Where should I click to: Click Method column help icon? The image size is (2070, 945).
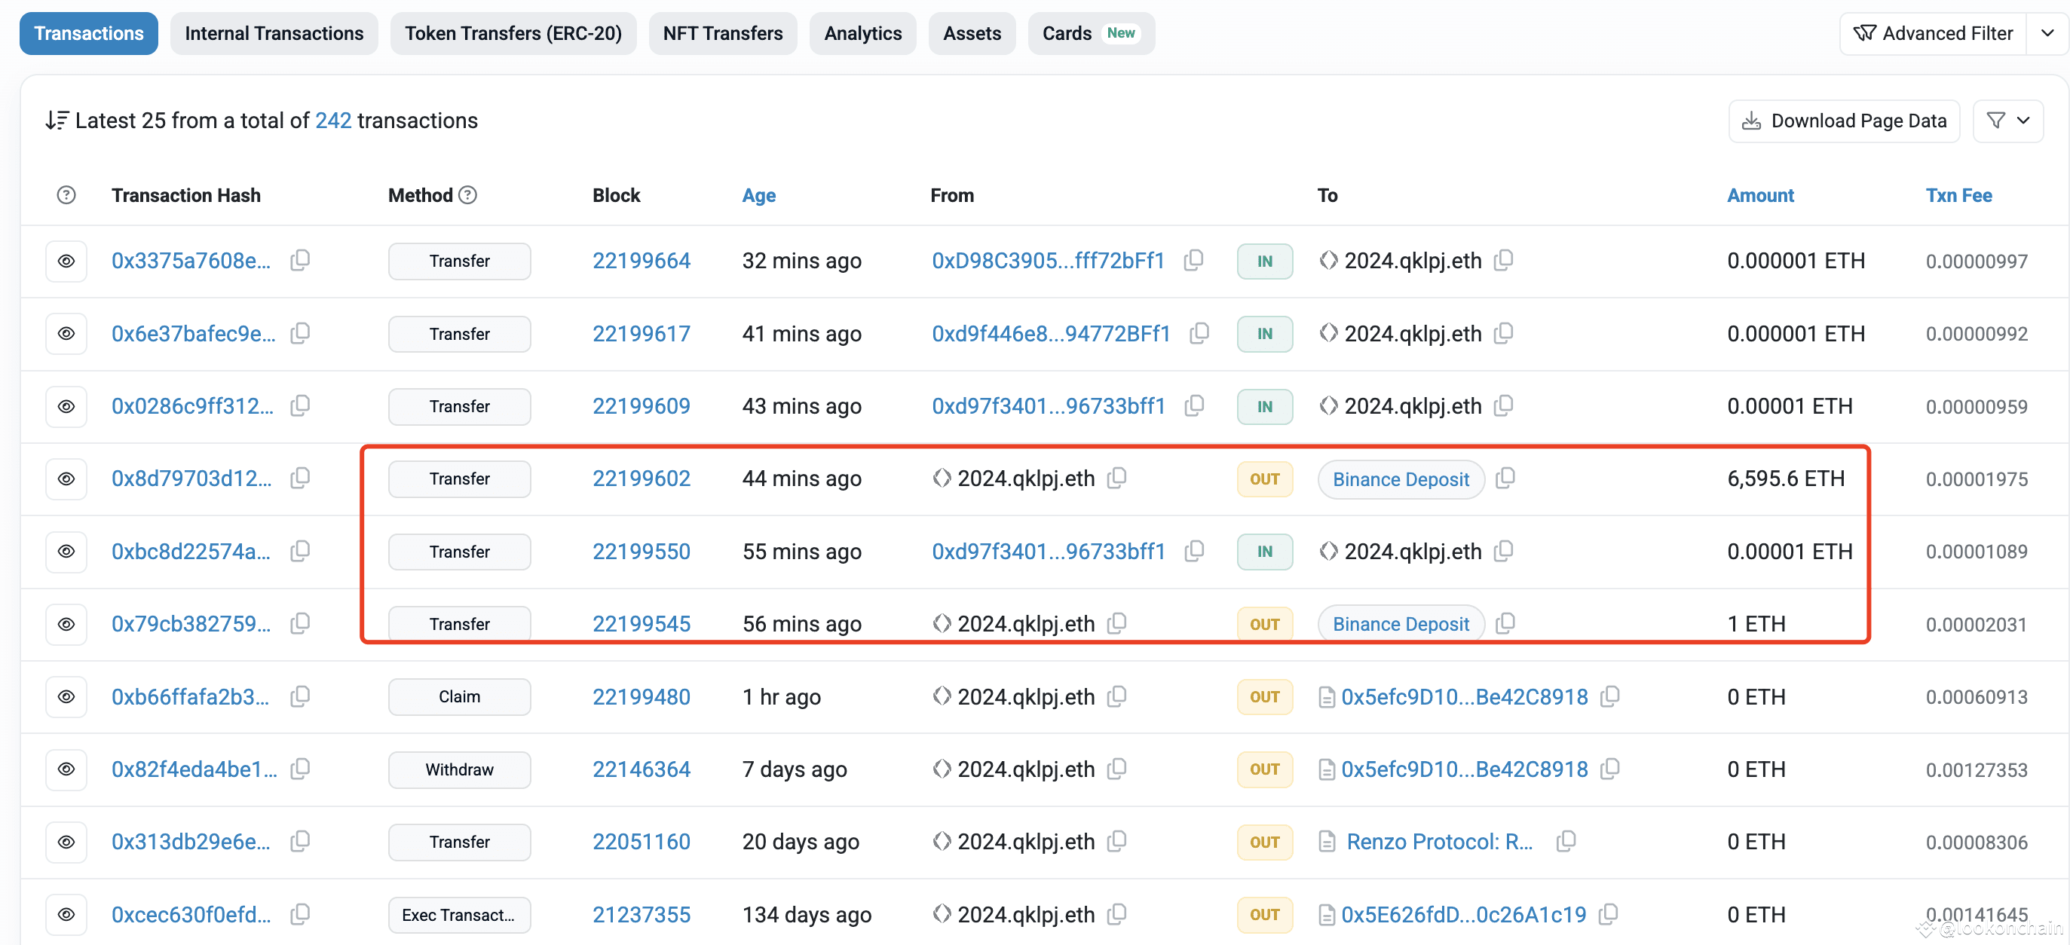467,195
